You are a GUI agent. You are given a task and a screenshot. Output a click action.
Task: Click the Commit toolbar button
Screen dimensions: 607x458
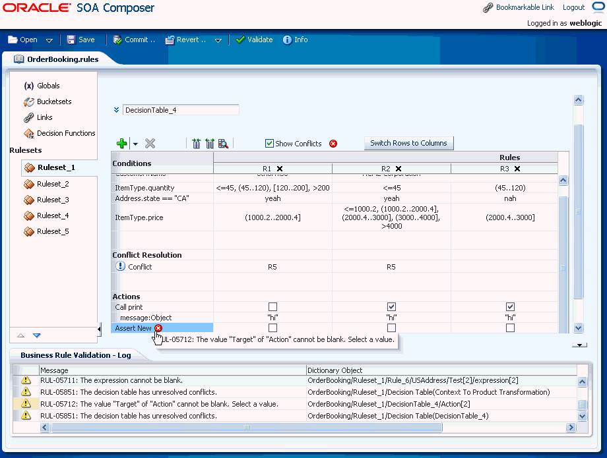pos(134,40)
